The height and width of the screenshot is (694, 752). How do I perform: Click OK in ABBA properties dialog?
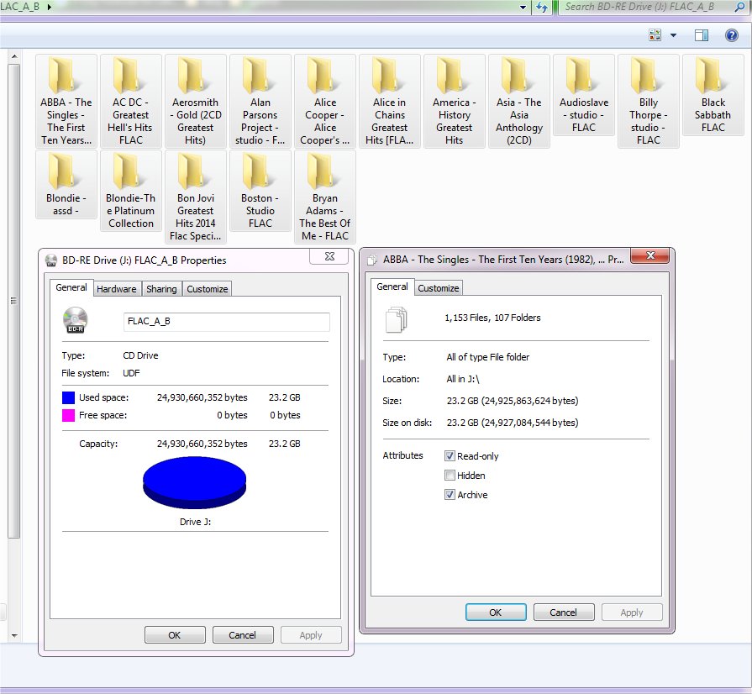pos(496,613)
